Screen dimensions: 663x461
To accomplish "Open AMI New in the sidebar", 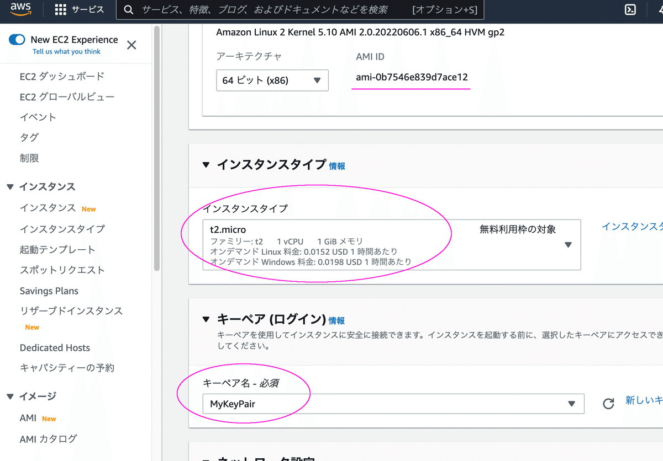I will click(x=38, y=418).
